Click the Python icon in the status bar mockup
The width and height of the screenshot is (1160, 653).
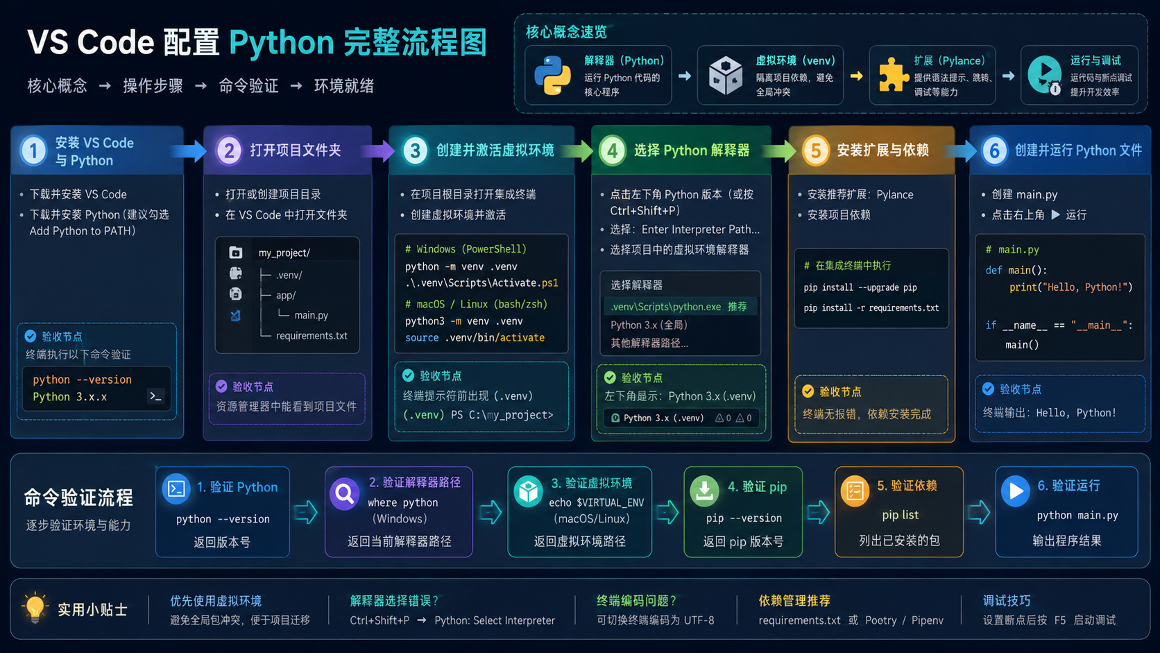coord(615,418)
